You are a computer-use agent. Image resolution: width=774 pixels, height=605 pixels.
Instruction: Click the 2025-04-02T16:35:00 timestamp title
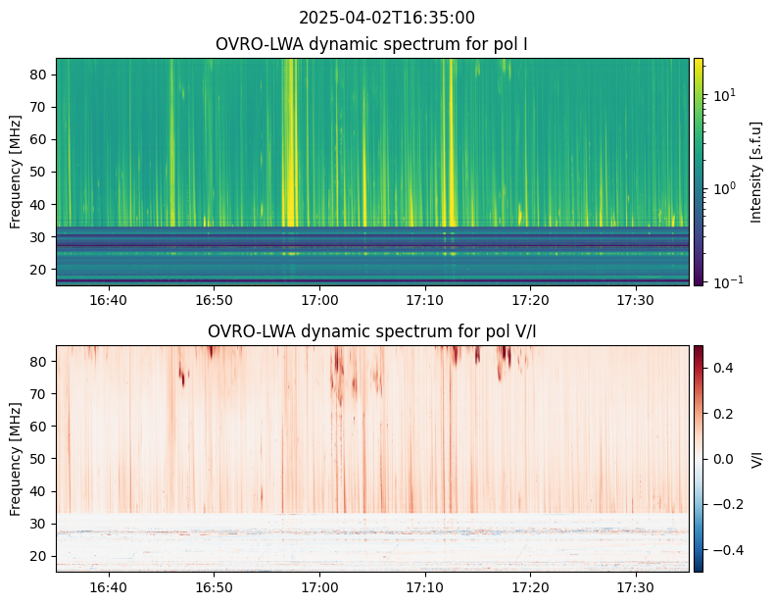(386, 18)
